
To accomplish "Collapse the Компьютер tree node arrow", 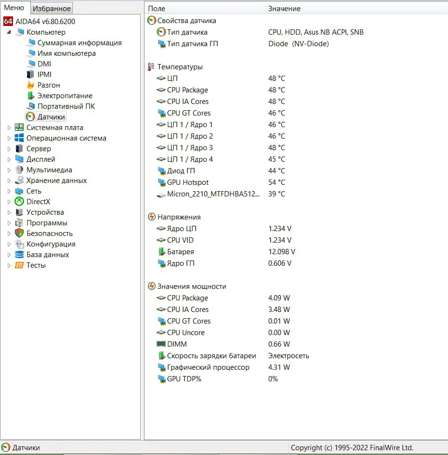I will coord(9,32).
